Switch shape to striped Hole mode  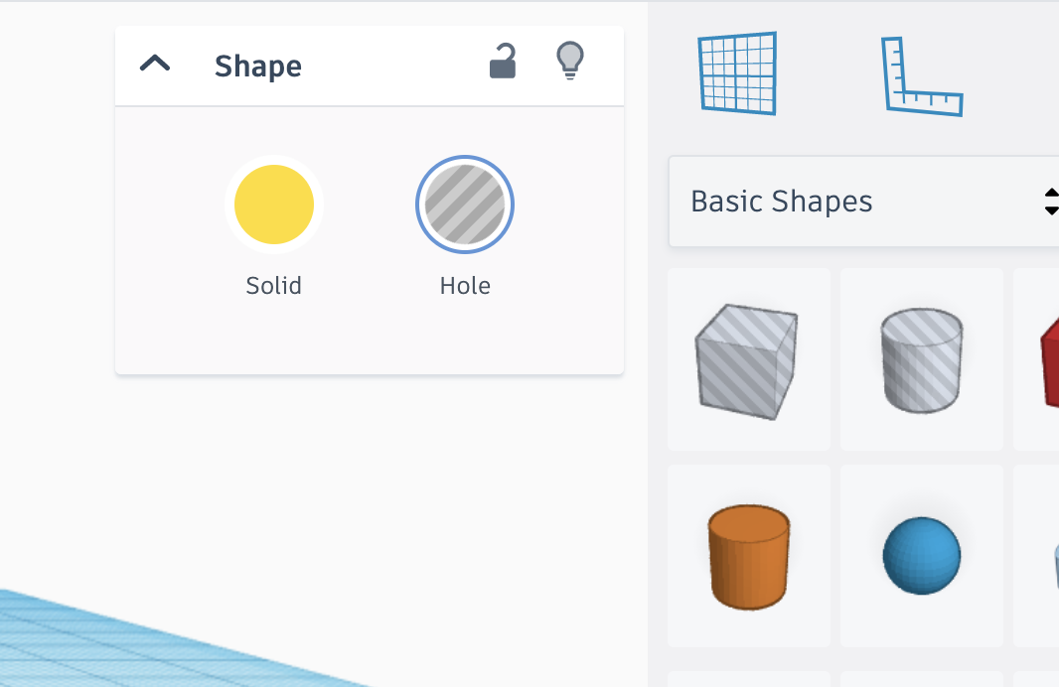coord(465,205)
